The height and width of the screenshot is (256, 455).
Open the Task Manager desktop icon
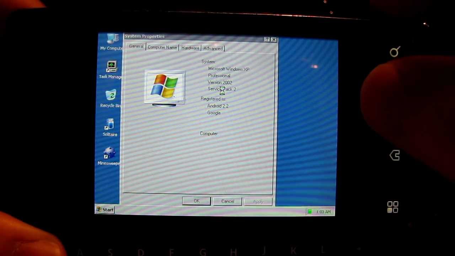(111, 70)
